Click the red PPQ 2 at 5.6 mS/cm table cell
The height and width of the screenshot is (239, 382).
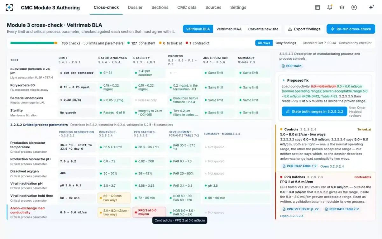pyautogui.click(x=149, y=212)
